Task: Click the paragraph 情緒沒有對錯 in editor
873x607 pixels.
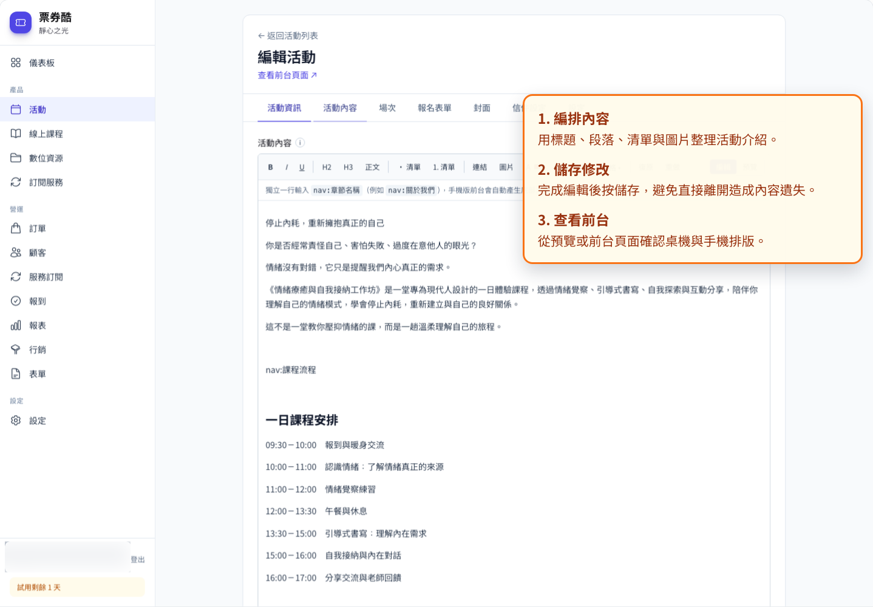Action: tap(359, 267)
